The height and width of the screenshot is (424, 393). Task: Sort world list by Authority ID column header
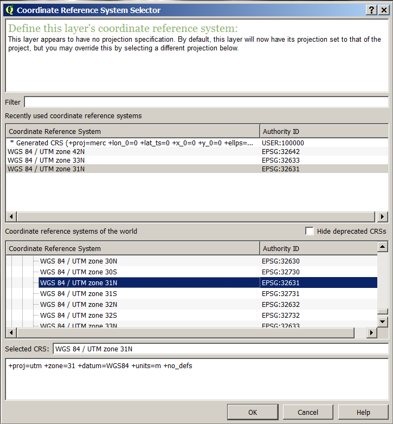click(x=318, y=248)
